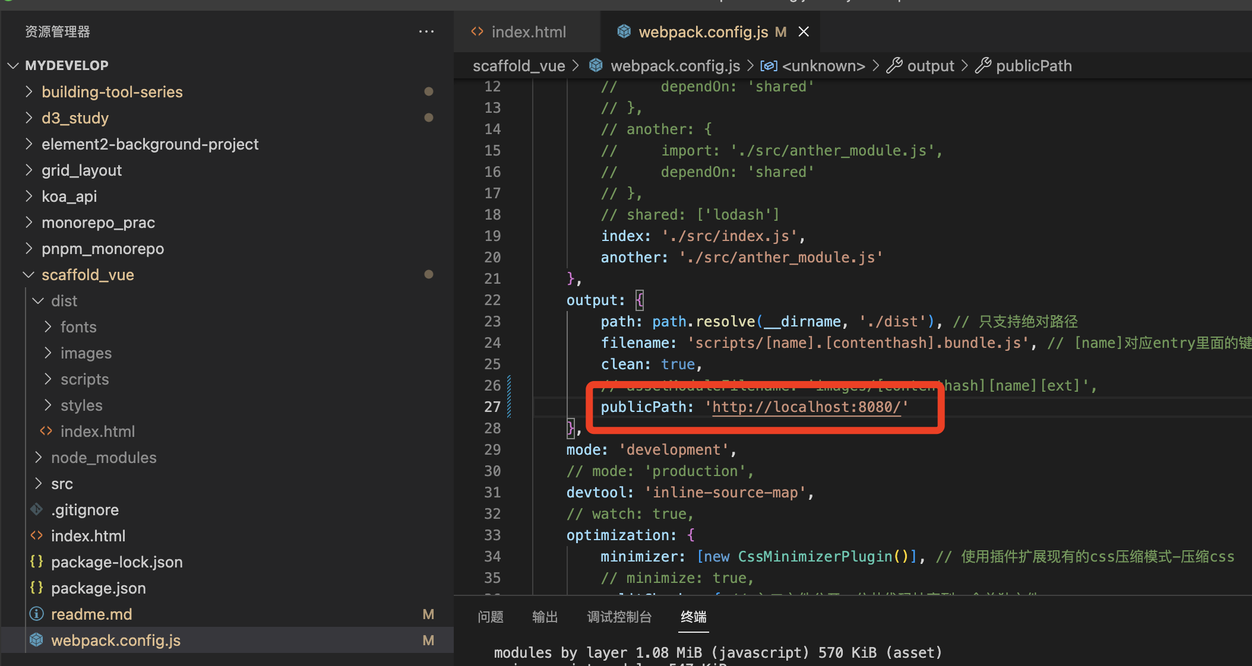Image resolution: width=1252 pixels, height=666 pixels.
Task: Select webpack.config.js in the file tree
Action: pyautogui.click(x=116, y=640)
